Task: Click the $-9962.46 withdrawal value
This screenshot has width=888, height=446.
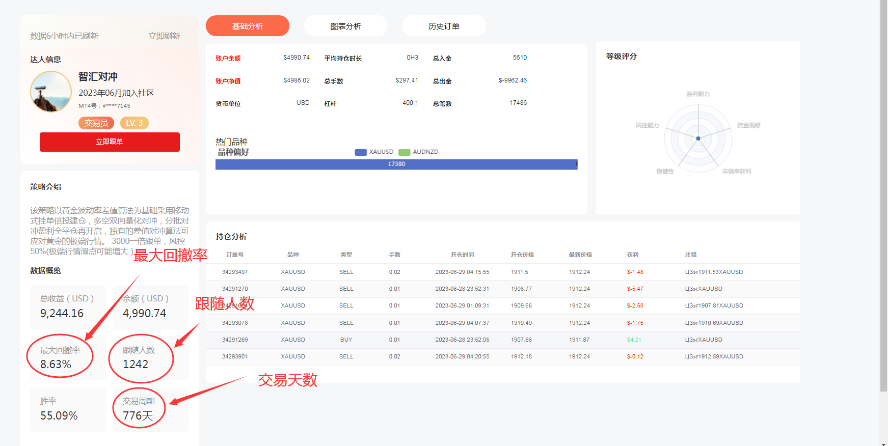Action: point(513,80)
